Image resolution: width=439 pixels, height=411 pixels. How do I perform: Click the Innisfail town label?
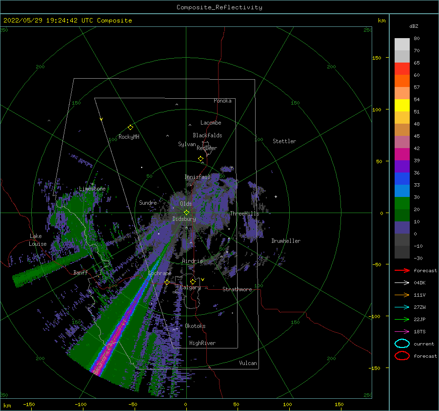[x=197, y=177]
